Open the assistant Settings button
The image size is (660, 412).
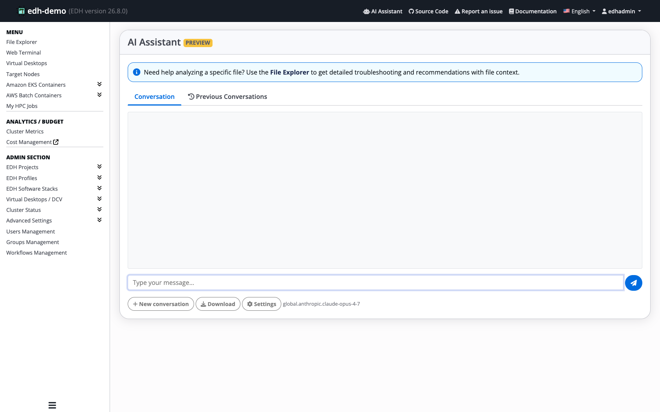coord(262,304)
